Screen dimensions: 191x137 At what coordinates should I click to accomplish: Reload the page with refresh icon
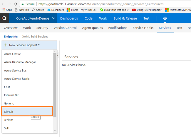pyautogui.click(x=15, y=4)
